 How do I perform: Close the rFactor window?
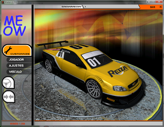point(159,2)
